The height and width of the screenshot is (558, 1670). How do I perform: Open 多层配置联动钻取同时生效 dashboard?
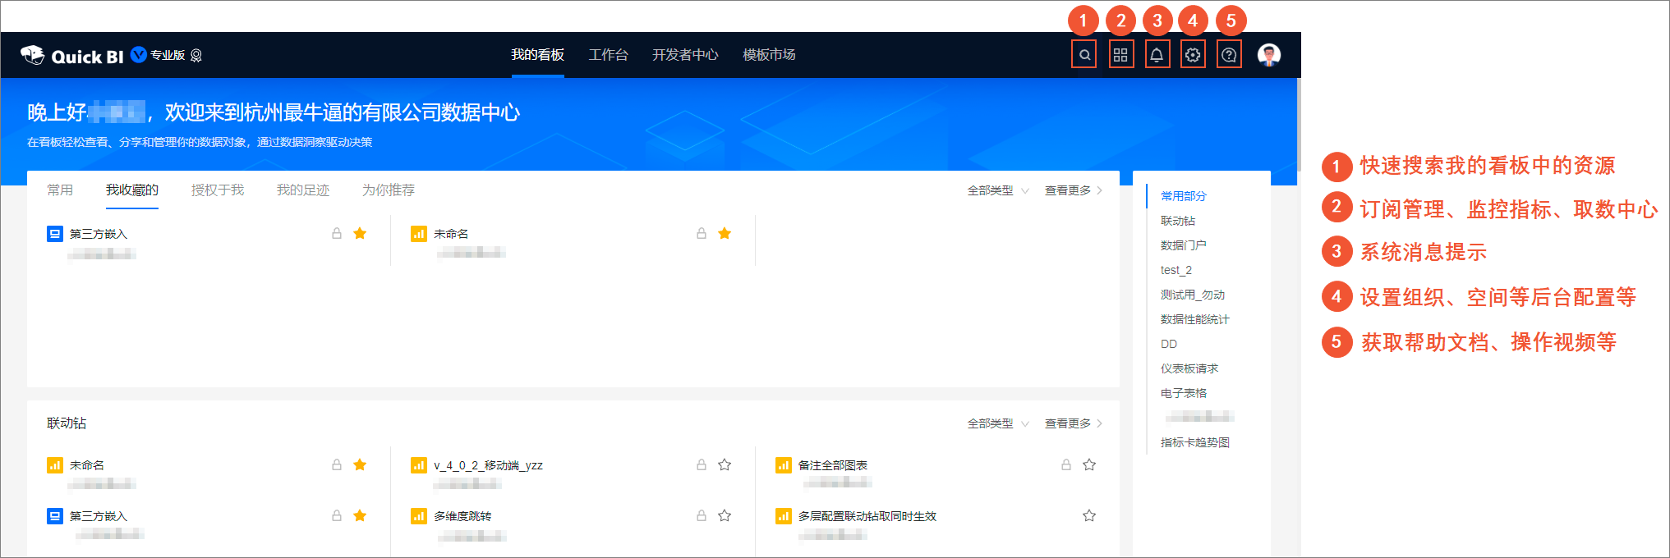click(x=867, y=516)
